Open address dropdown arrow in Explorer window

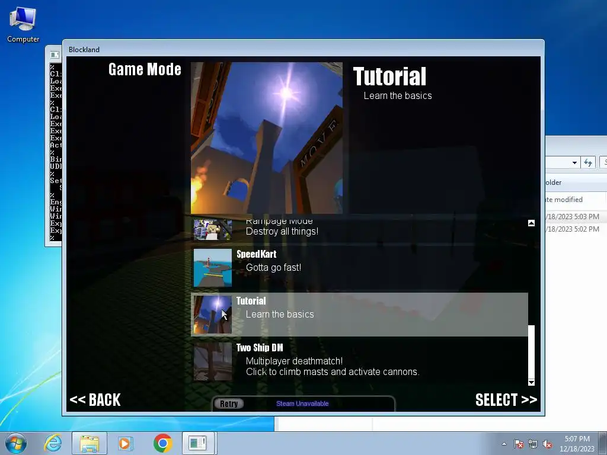pos(574,163)
